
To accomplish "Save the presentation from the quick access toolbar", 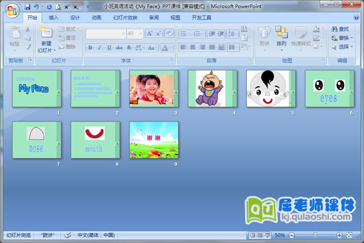I will (x=27, y=6).
